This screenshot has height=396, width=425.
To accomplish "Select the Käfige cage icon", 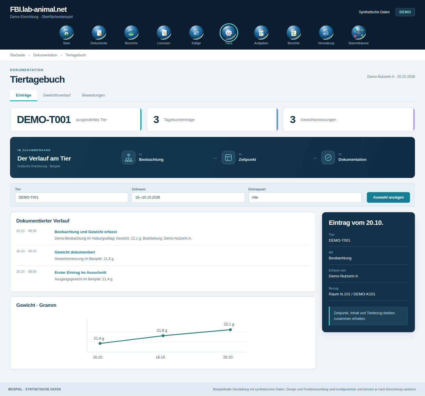I will click(x=196, y=32).
